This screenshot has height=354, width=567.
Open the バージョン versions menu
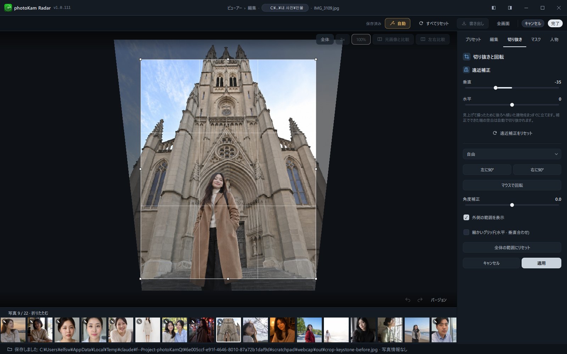pos(438,300)
